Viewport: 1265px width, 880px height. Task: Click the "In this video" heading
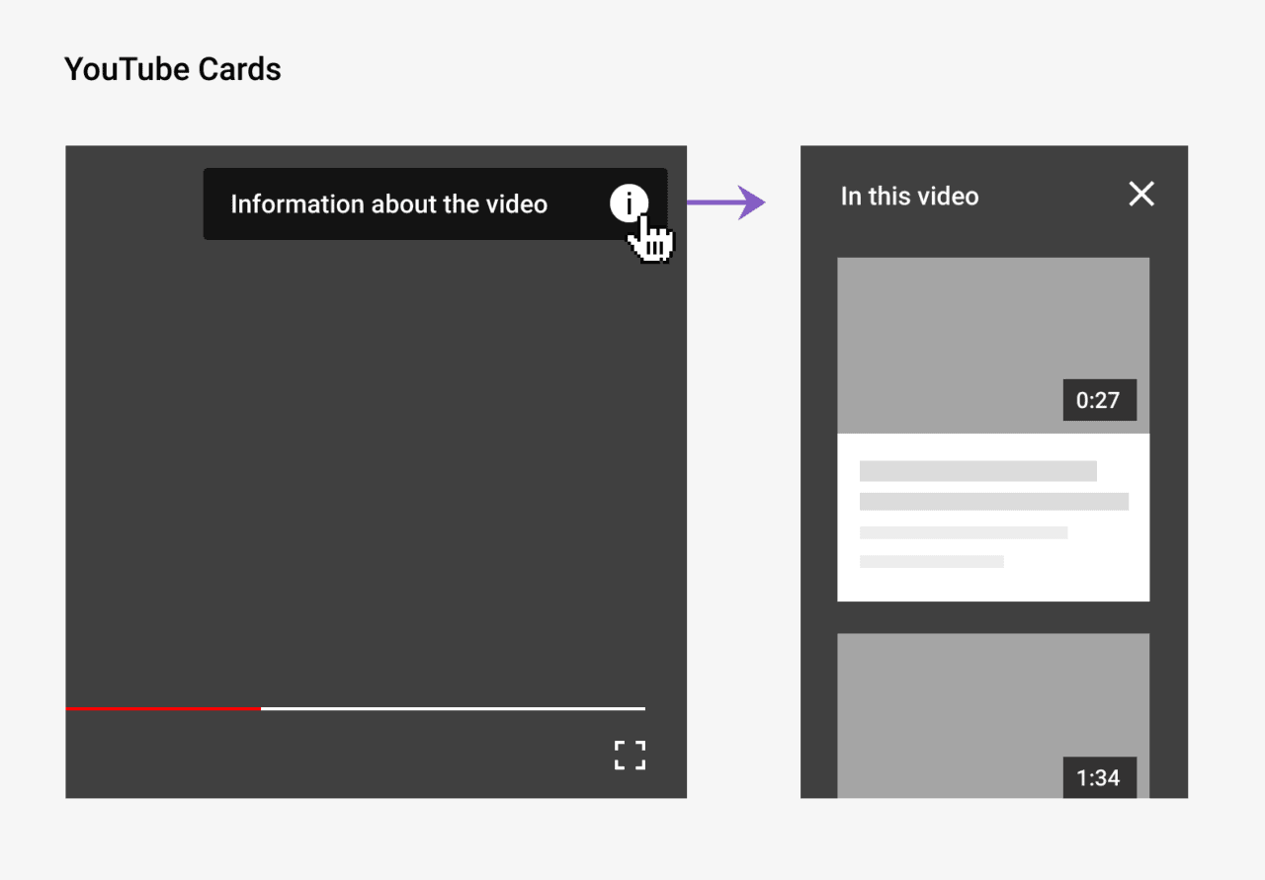tap(909, 197)
